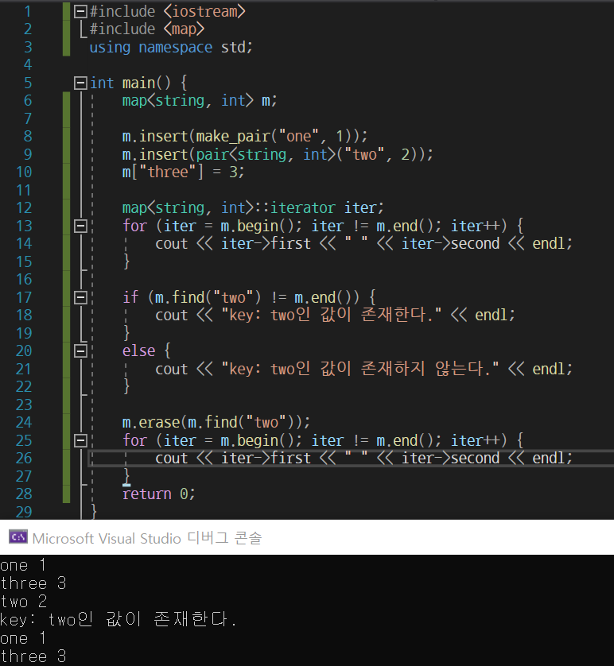Click the 'm.erase(m.find("two"));' line
The image size is (614, 666).
click(x=216, y=422)
